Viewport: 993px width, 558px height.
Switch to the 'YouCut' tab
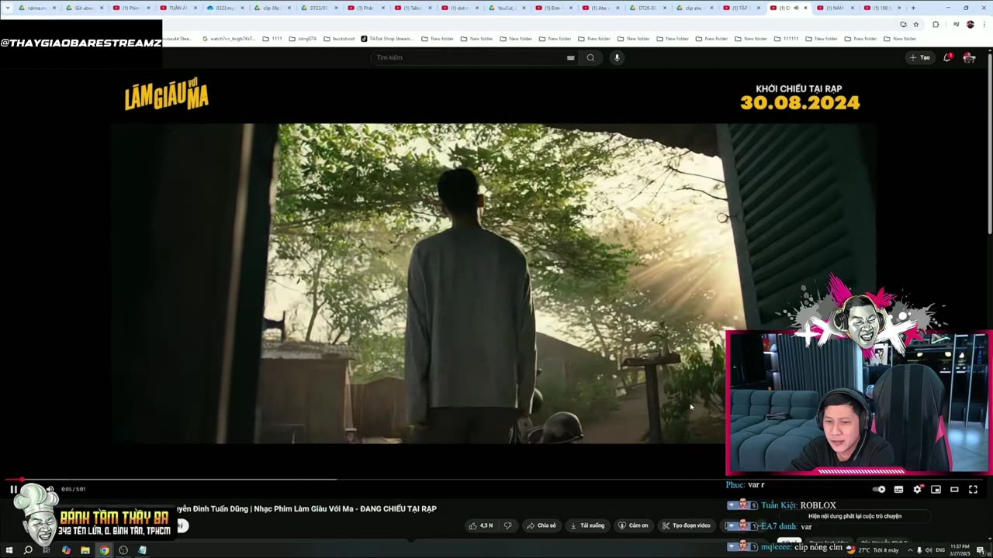coord(505,8)
